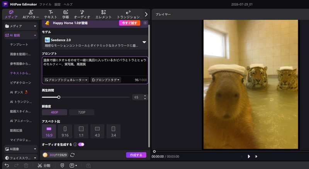
Task: Decrease duration with the down stepper arrow
Action: click(145, 99)
